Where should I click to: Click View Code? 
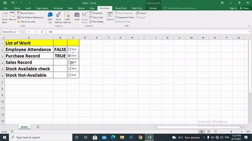click(x=96, y=17)
